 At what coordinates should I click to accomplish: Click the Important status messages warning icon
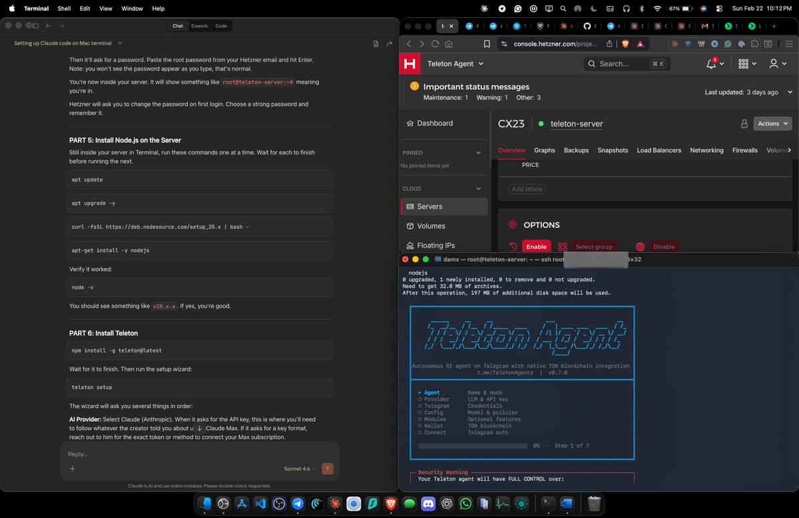(x=414, y=86)
